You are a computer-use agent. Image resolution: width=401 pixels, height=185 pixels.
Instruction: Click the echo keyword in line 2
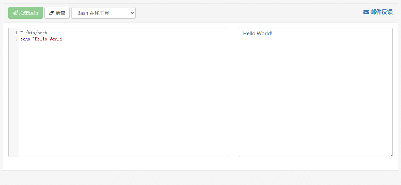click(25, 39)
